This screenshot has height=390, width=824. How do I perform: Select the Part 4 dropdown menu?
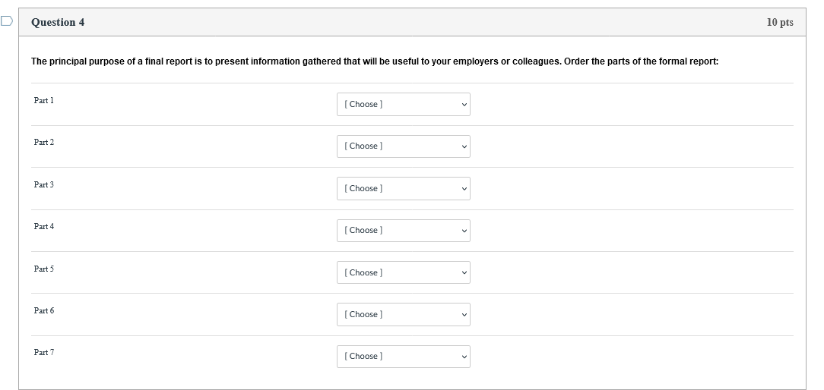403,231
